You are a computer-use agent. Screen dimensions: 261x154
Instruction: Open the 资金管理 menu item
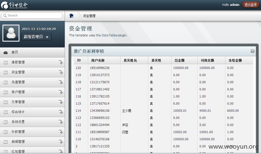coord(32,72)
